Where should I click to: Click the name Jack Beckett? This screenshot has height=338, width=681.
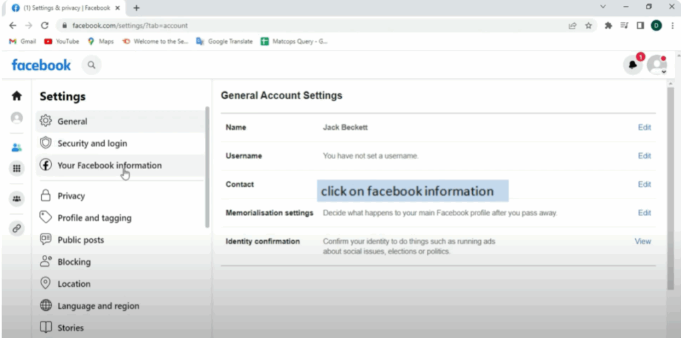(345, 127)
